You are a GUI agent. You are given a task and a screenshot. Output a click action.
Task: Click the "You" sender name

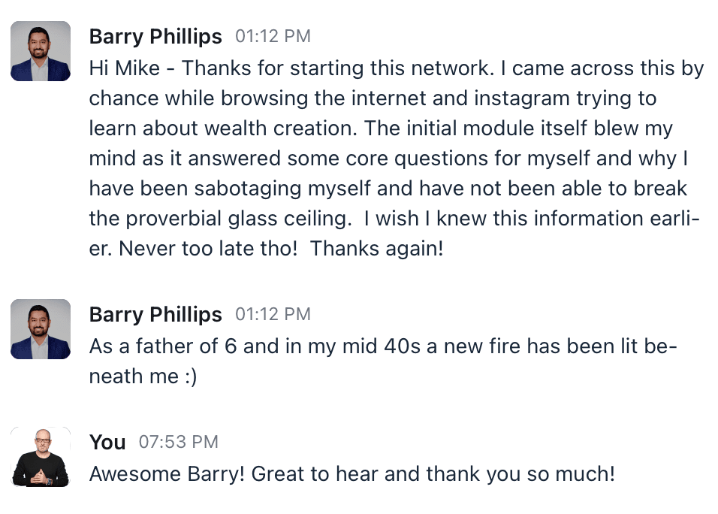click(107, 442)
